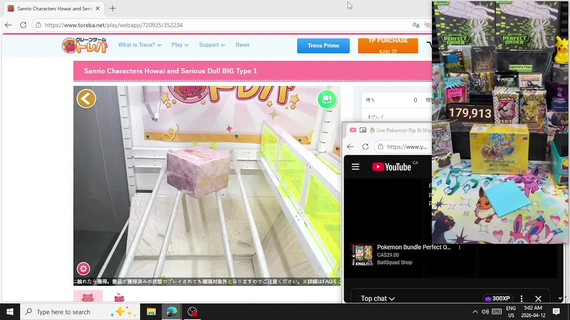
Task: Open OBS Studio from taskbar
Action: [192, 312]
